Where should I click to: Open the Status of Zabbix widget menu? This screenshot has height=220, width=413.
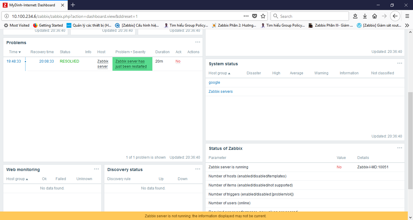coord(399,148)
